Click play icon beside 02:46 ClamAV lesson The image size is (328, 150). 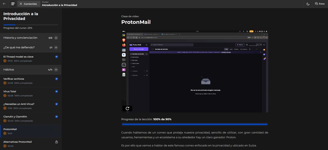[x=5, y=121]
